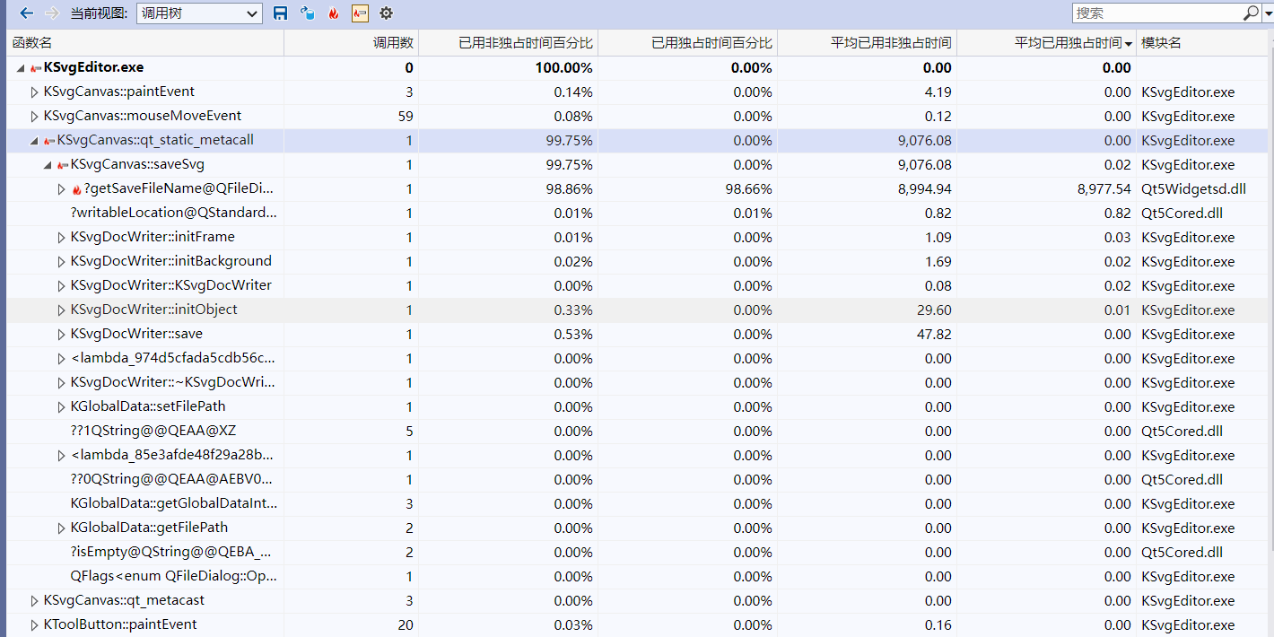The width and height of the screenshot is (1274, 637).
Task: Open settings with the gear icon
Action: (386, 13)
